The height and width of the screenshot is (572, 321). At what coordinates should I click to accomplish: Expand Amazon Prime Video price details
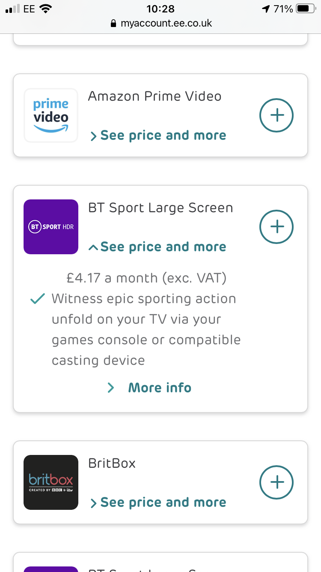pyautogui.click(x=158, y=135)
